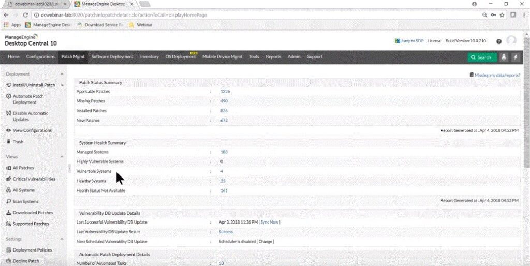Click the Deployment Policies icon
This screenshot has height=266, width=530.
click(x=9, y=250)
